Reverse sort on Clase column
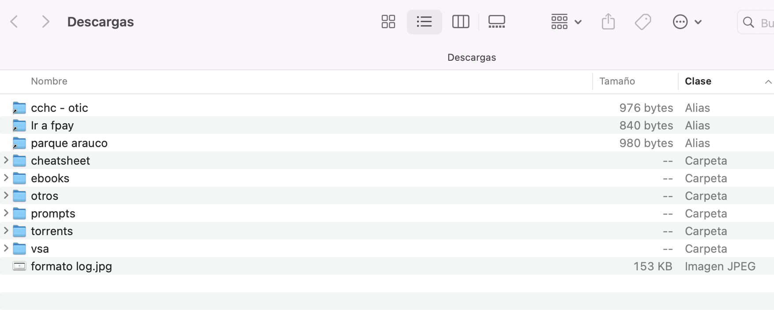Image resolution: width=774 pixels, height=324 pixels. pyautogui.click(x=698, y=81)
